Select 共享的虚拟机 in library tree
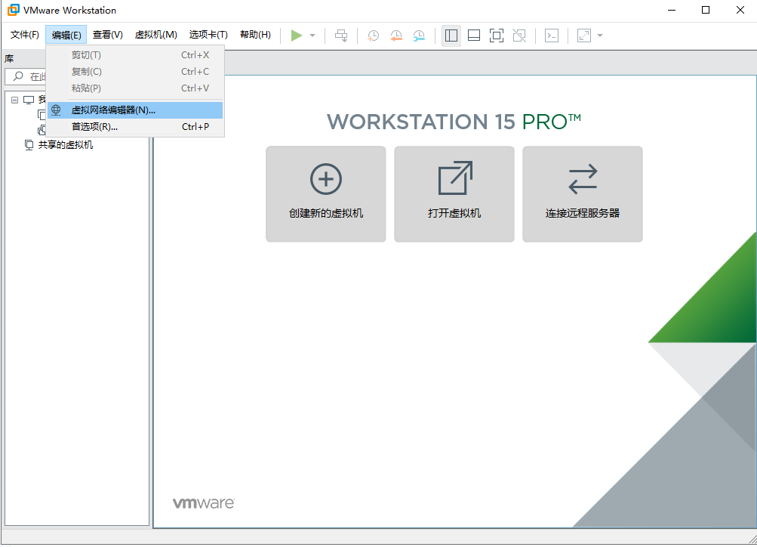The width and height of the screenshot is (757, 547). 65,145
